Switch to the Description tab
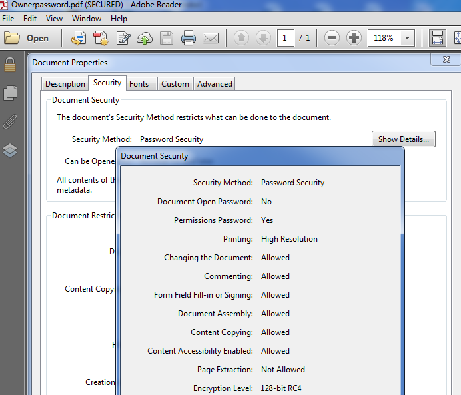Screen dimensions: 461x395 coord(65,84)
